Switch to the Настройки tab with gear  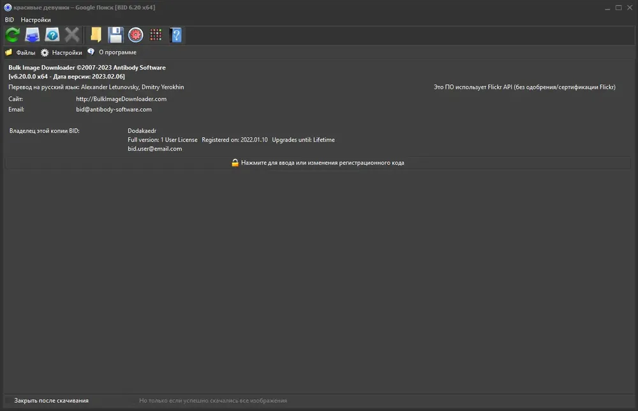[62, 52]
